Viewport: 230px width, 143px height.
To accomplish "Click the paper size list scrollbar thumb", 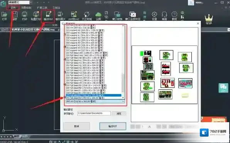I will pos(123,83).
